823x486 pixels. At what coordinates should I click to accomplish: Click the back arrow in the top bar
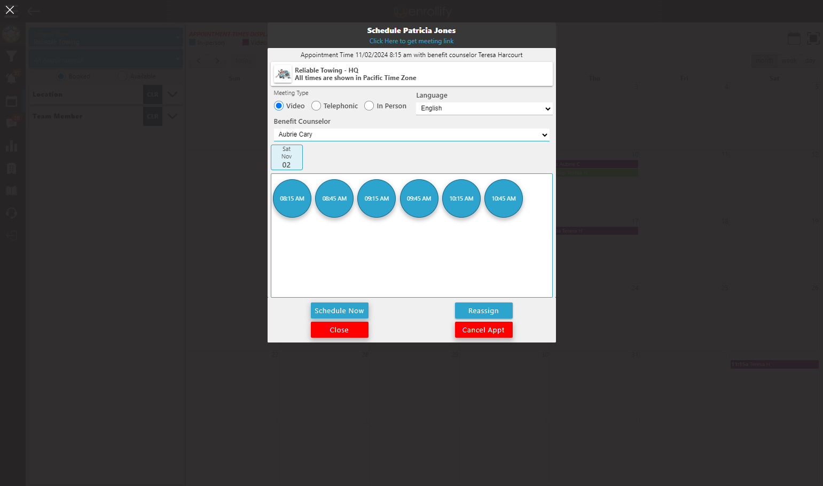[x=34, y=11]
